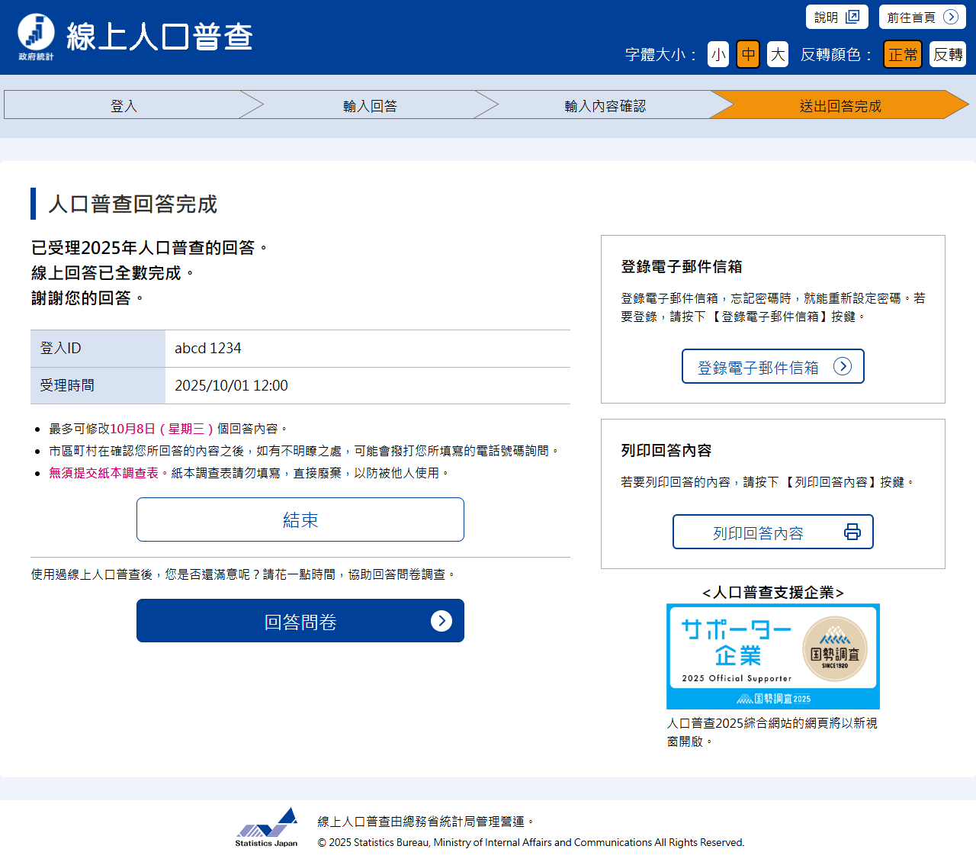Screen dimensions: 976x862
Task: Click the circled arrow on 登錄電子郵件信箱
Action: point(842,367)
